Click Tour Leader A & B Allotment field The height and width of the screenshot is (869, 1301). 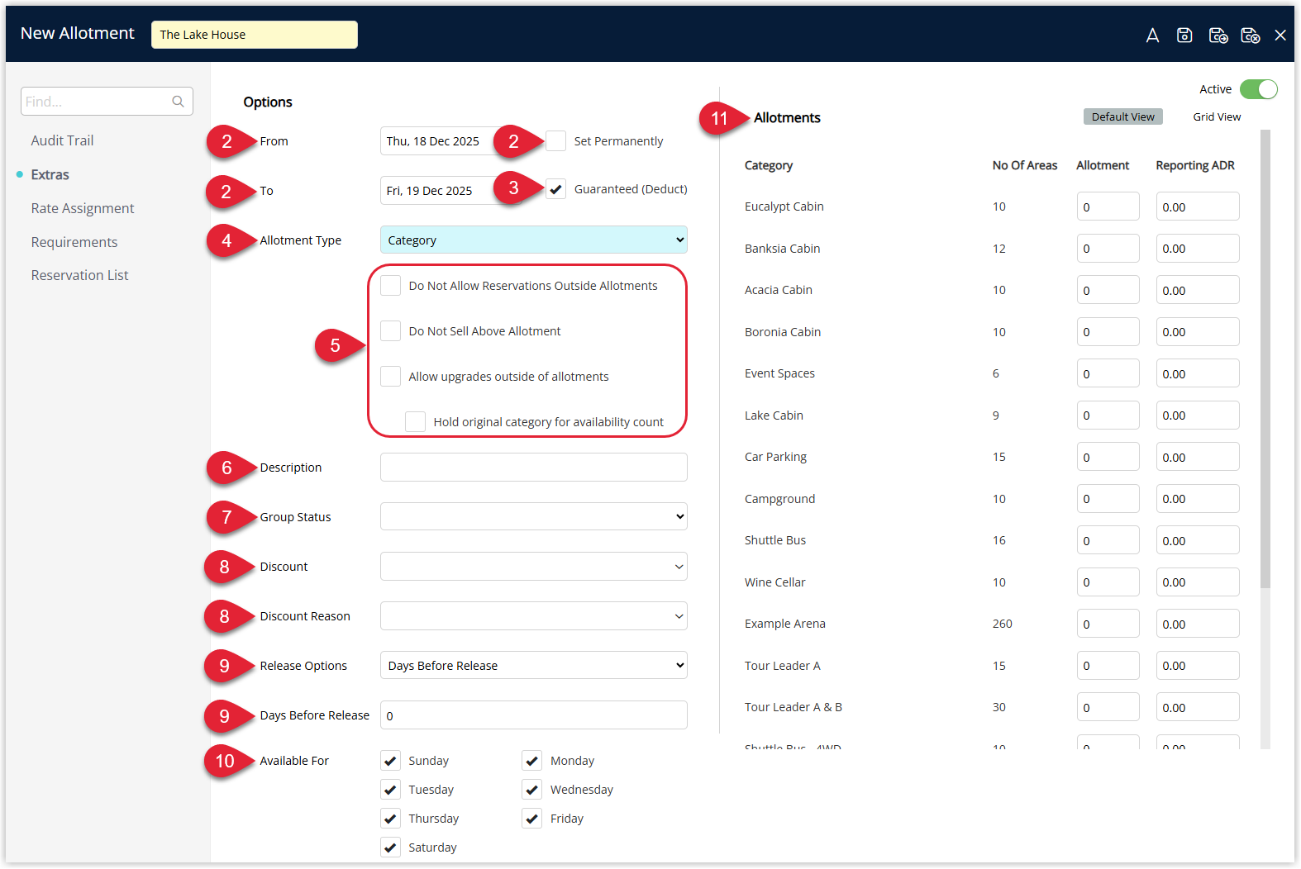(1108, 707)
